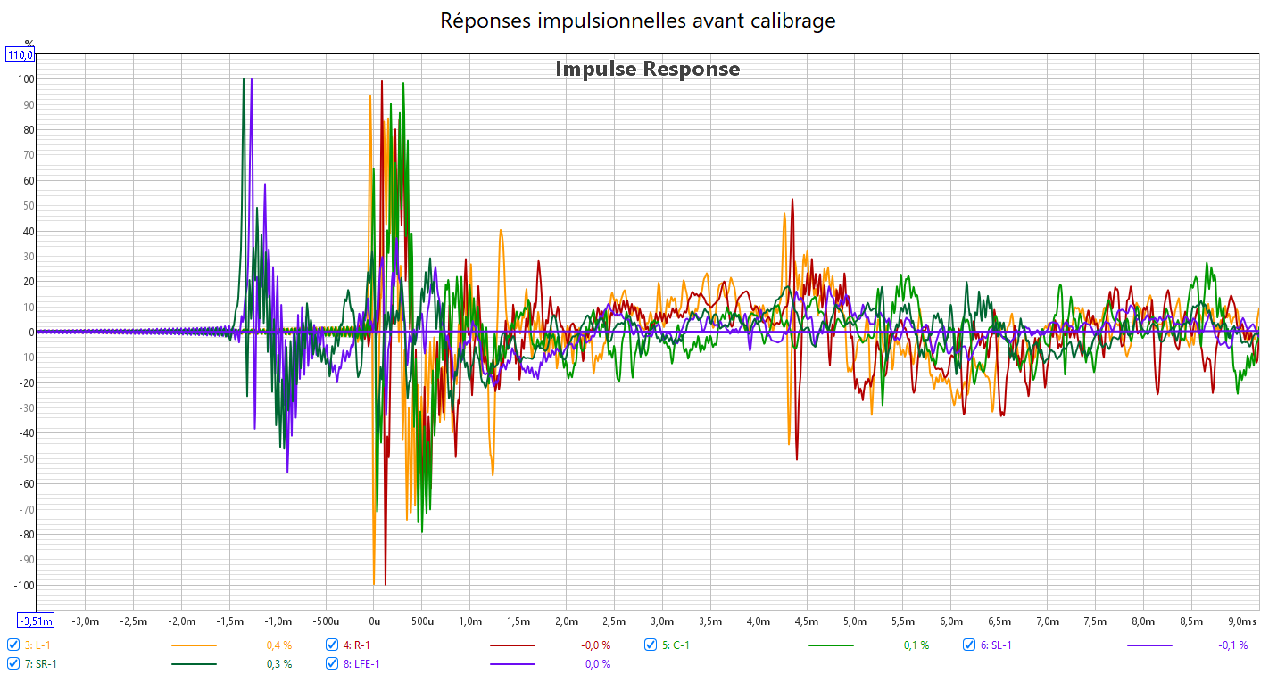
Task: Click the 'Réponses impulsionnelles avant calibrage' title
Action: pos(638,21)
